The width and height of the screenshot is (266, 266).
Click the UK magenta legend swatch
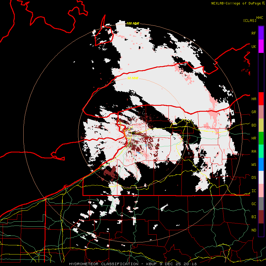tap(261, 46)
